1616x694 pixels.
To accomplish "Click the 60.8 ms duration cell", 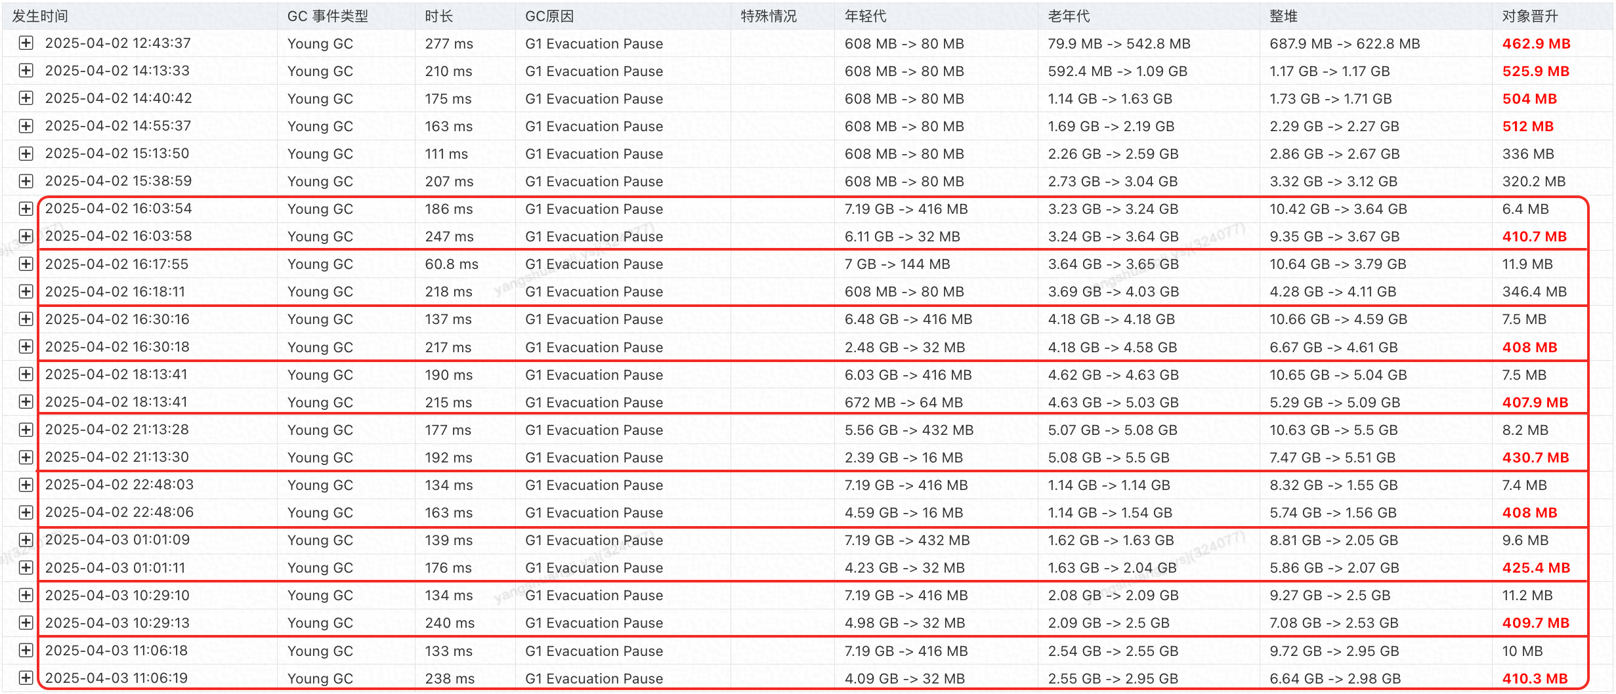I will tap(451, 264).
